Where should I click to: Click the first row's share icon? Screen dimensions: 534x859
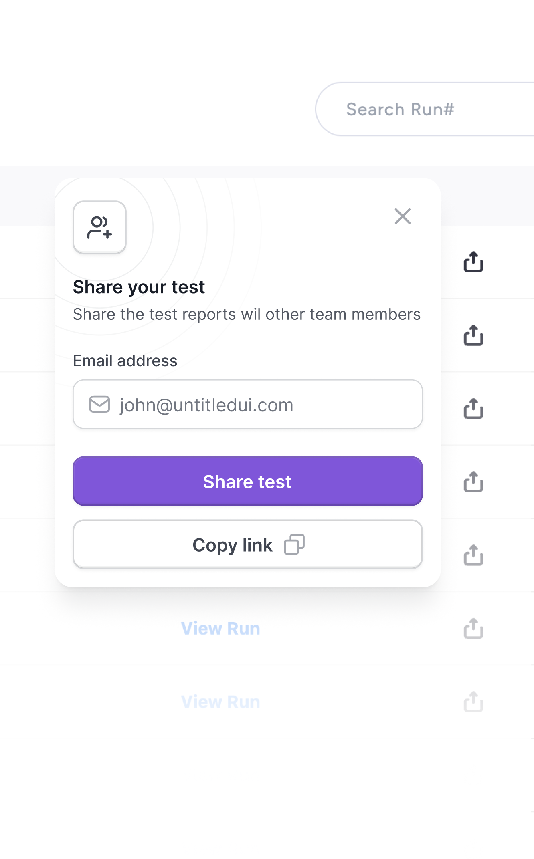pyautogui.click(x=473, y=262)
